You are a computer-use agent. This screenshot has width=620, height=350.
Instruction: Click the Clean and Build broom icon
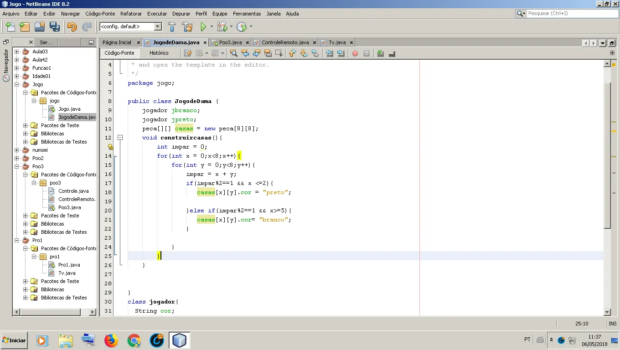[x=187, y=27]
